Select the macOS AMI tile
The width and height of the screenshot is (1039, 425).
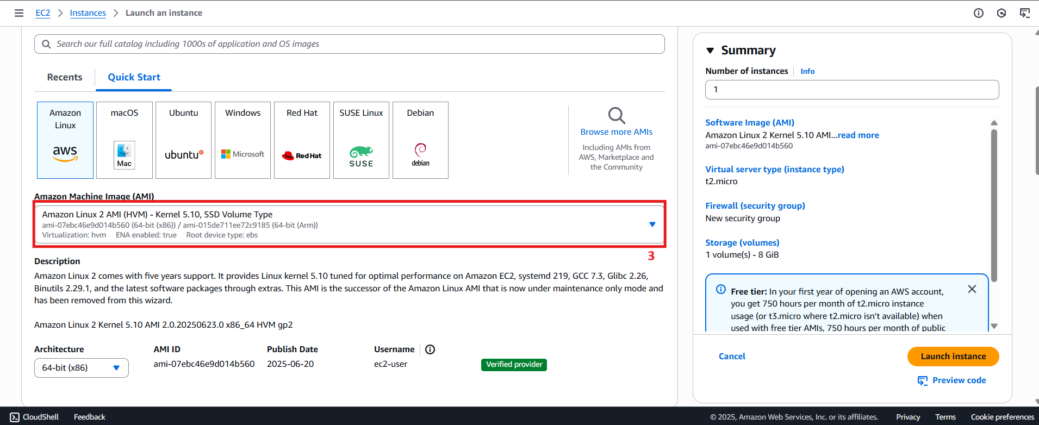pyautogui.click(x=125, y=140)
